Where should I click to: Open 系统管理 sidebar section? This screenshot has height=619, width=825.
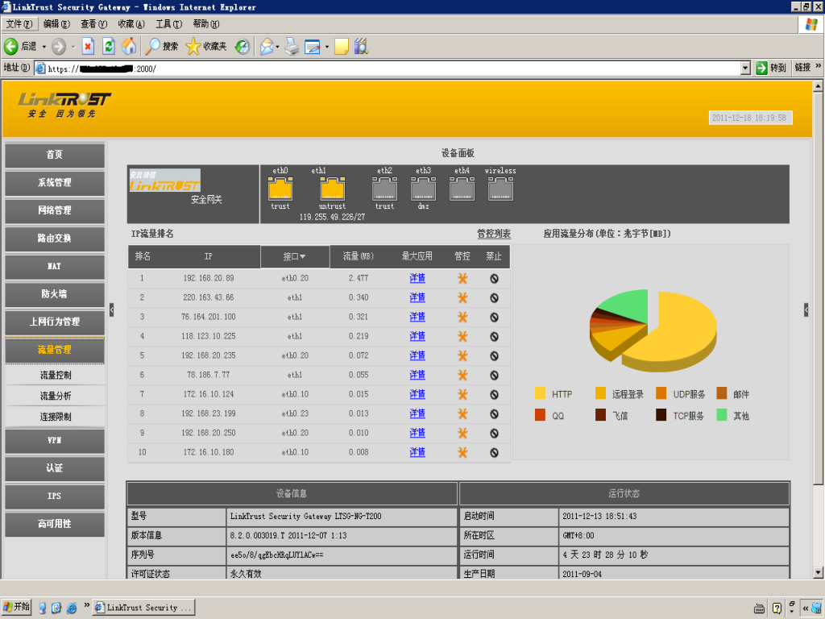55,183
